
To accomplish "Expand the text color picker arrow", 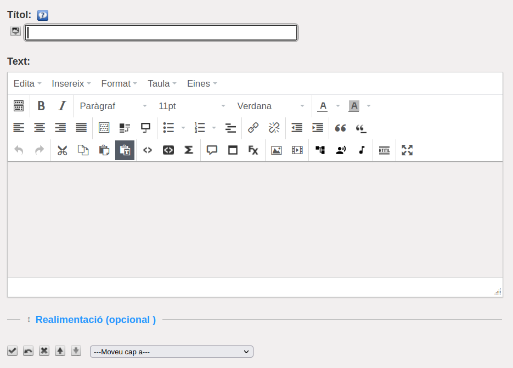I will (x=338, y=106).
